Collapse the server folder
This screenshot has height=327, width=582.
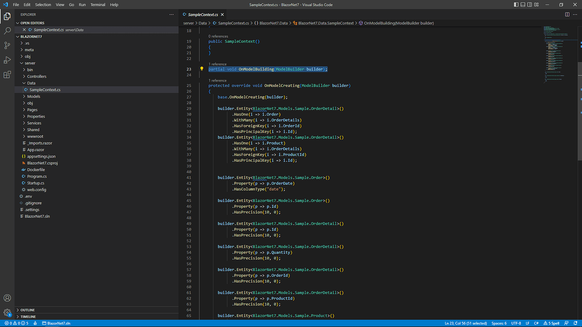coord(30,63)
